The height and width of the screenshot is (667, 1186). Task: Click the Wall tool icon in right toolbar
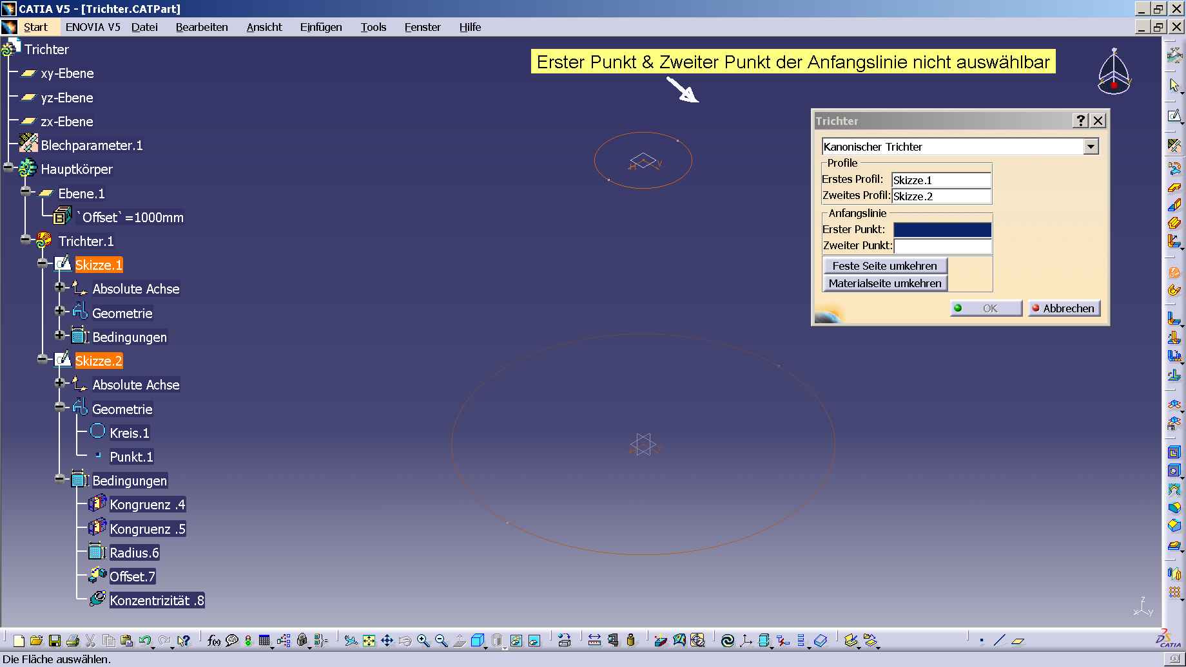[1174, 188]
